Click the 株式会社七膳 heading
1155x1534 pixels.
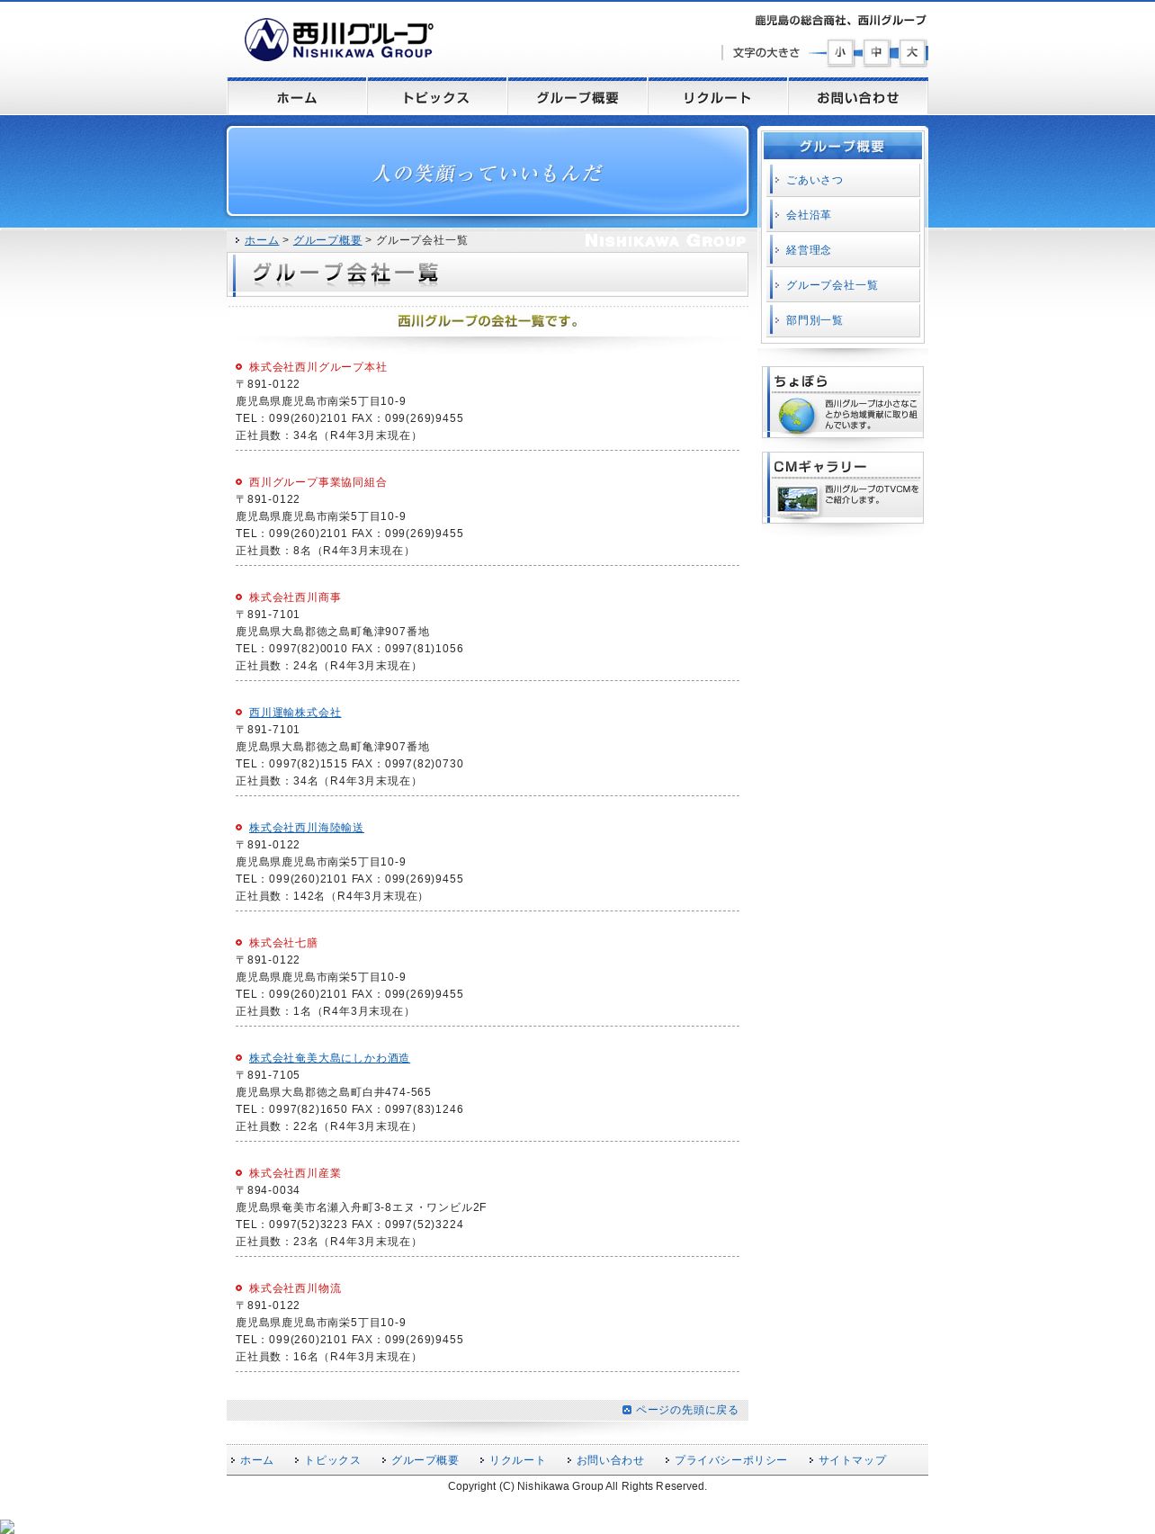[283, 943]
